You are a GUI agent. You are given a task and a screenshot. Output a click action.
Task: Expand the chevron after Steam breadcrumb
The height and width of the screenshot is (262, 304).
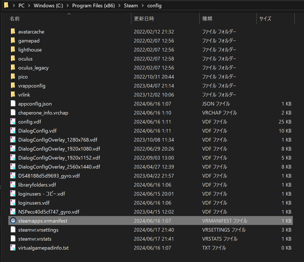click(143, 6)
